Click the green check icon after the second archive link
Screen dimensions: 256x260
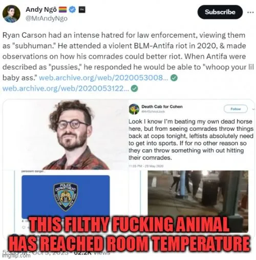tap(135, 88)
